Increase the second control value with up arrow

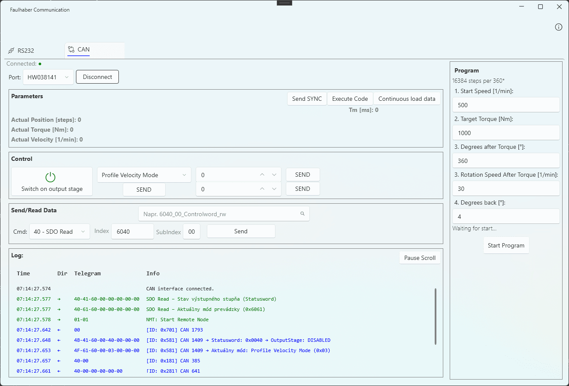pyautogui.click(x=262, y=189)
